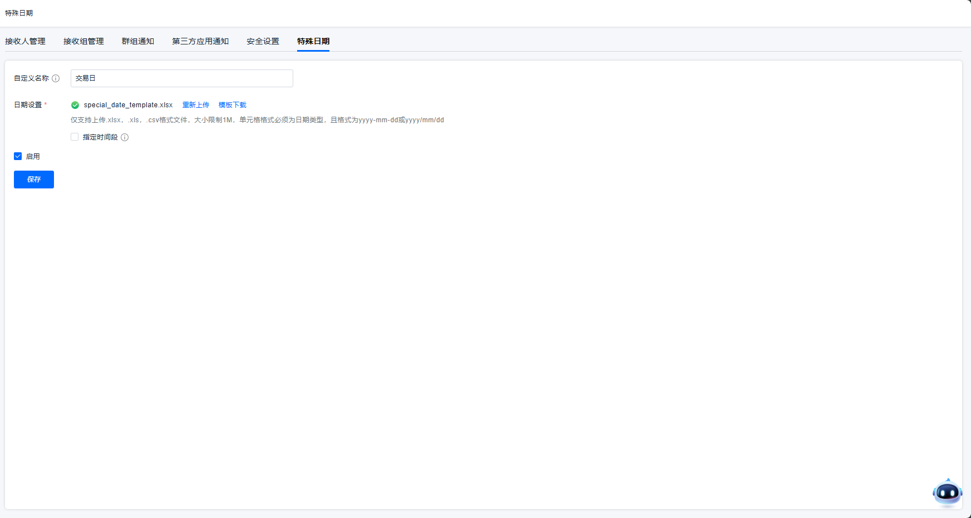Click the upload format hint text
This screenshot has height=518, width=971.
click(257, 120)
